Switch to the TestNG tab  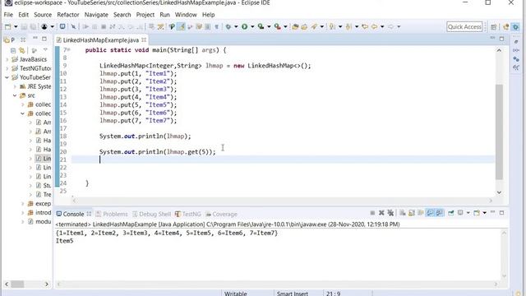[188, 214]
